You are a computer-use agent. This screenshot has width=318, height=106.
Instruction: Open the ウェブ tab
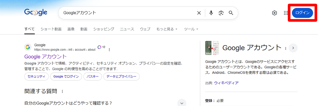(145, 29)
